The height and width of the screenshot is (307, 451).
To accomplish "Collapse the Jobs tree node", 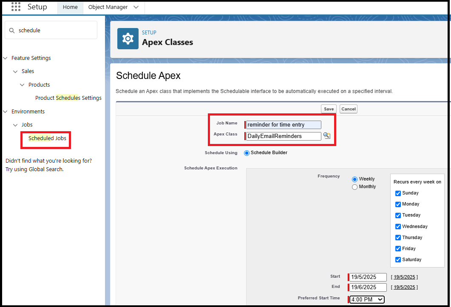I will click(15, 125).
